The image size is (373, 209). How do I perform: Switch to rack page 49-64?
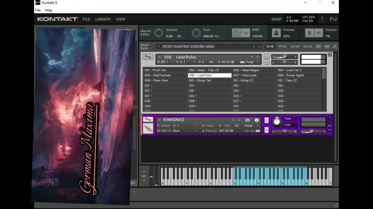point(307,46)
